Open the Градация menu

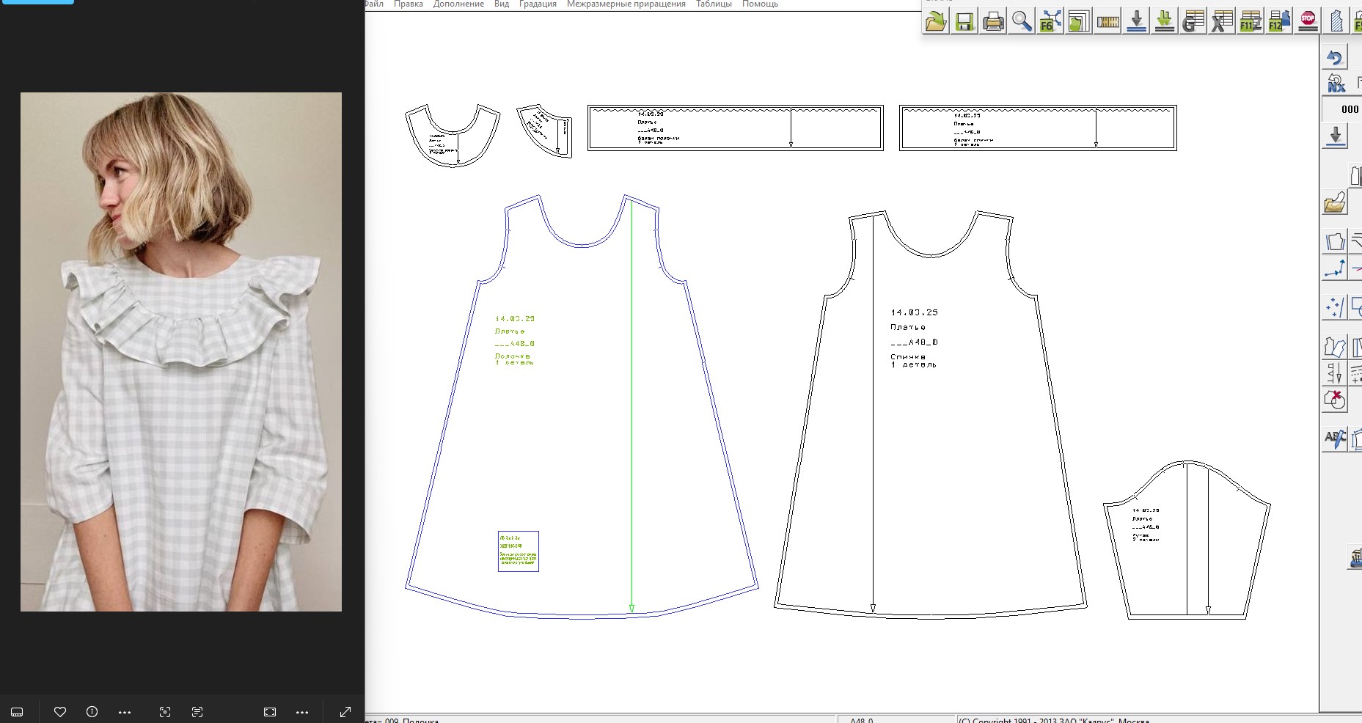pos(538,4)
